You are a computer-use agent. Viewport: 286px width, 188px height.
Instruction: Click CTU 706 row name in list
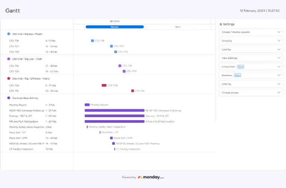pyautogui.click(x=14, y=86)
